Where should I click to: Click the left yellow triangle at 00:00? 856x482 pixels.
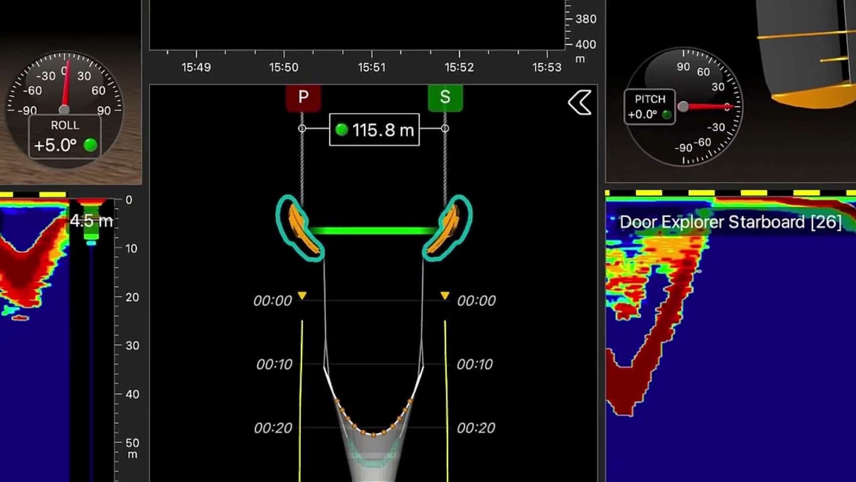pyautogui.click(x=302, y=296)
